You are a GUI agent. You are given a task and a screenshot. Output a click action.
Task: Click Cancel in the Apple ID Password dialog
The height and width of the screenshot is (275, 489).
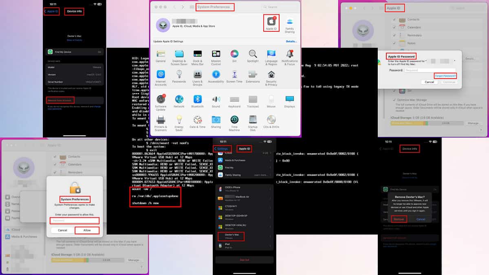coord(429,82)
